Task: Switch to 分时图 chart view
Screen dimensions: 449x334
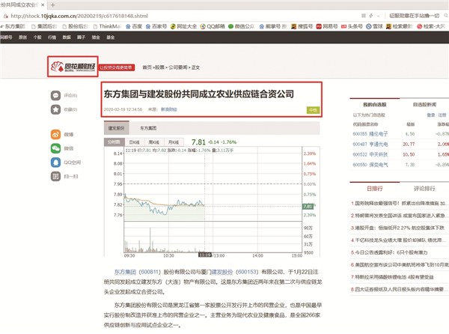Action: (x=114, y=142)
